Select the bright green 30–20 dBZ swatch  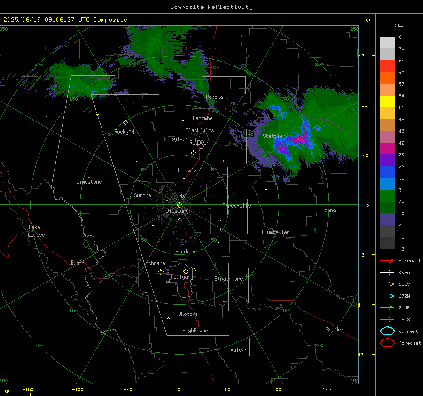pyautogui.click(x=387, y=196)
